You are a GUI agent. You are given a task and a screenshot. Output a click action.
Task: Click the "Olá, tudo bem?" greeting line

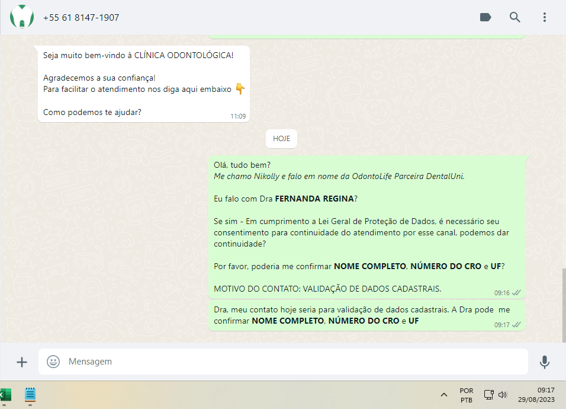(242, 165)
